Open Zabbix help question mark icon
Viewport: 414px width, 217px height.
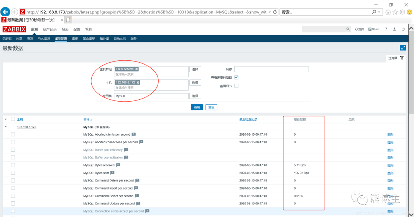tap(386, 29)
